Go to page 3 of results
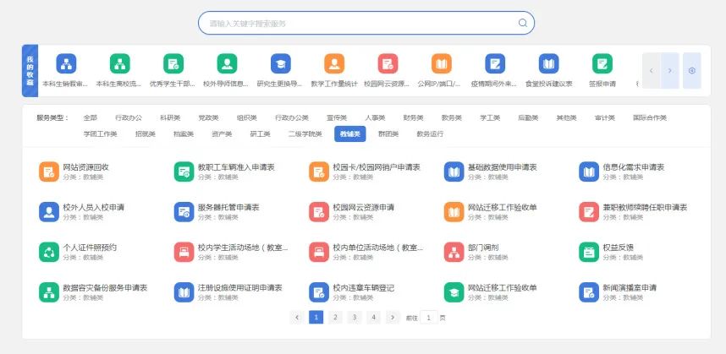This screenshot has height=354, width=726. [x=355, y=318]
